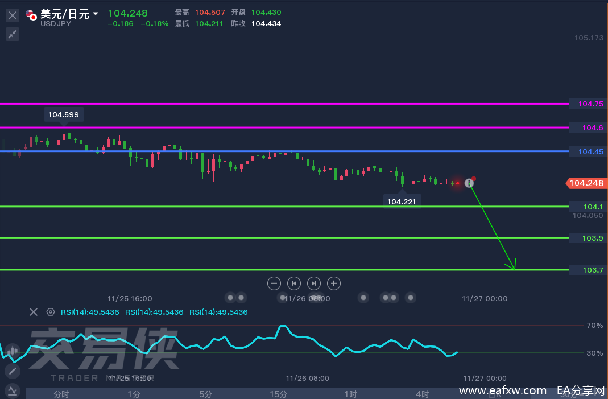
Task: Open the indicators icon at bottom left
Action: click(x=12, y=391)
